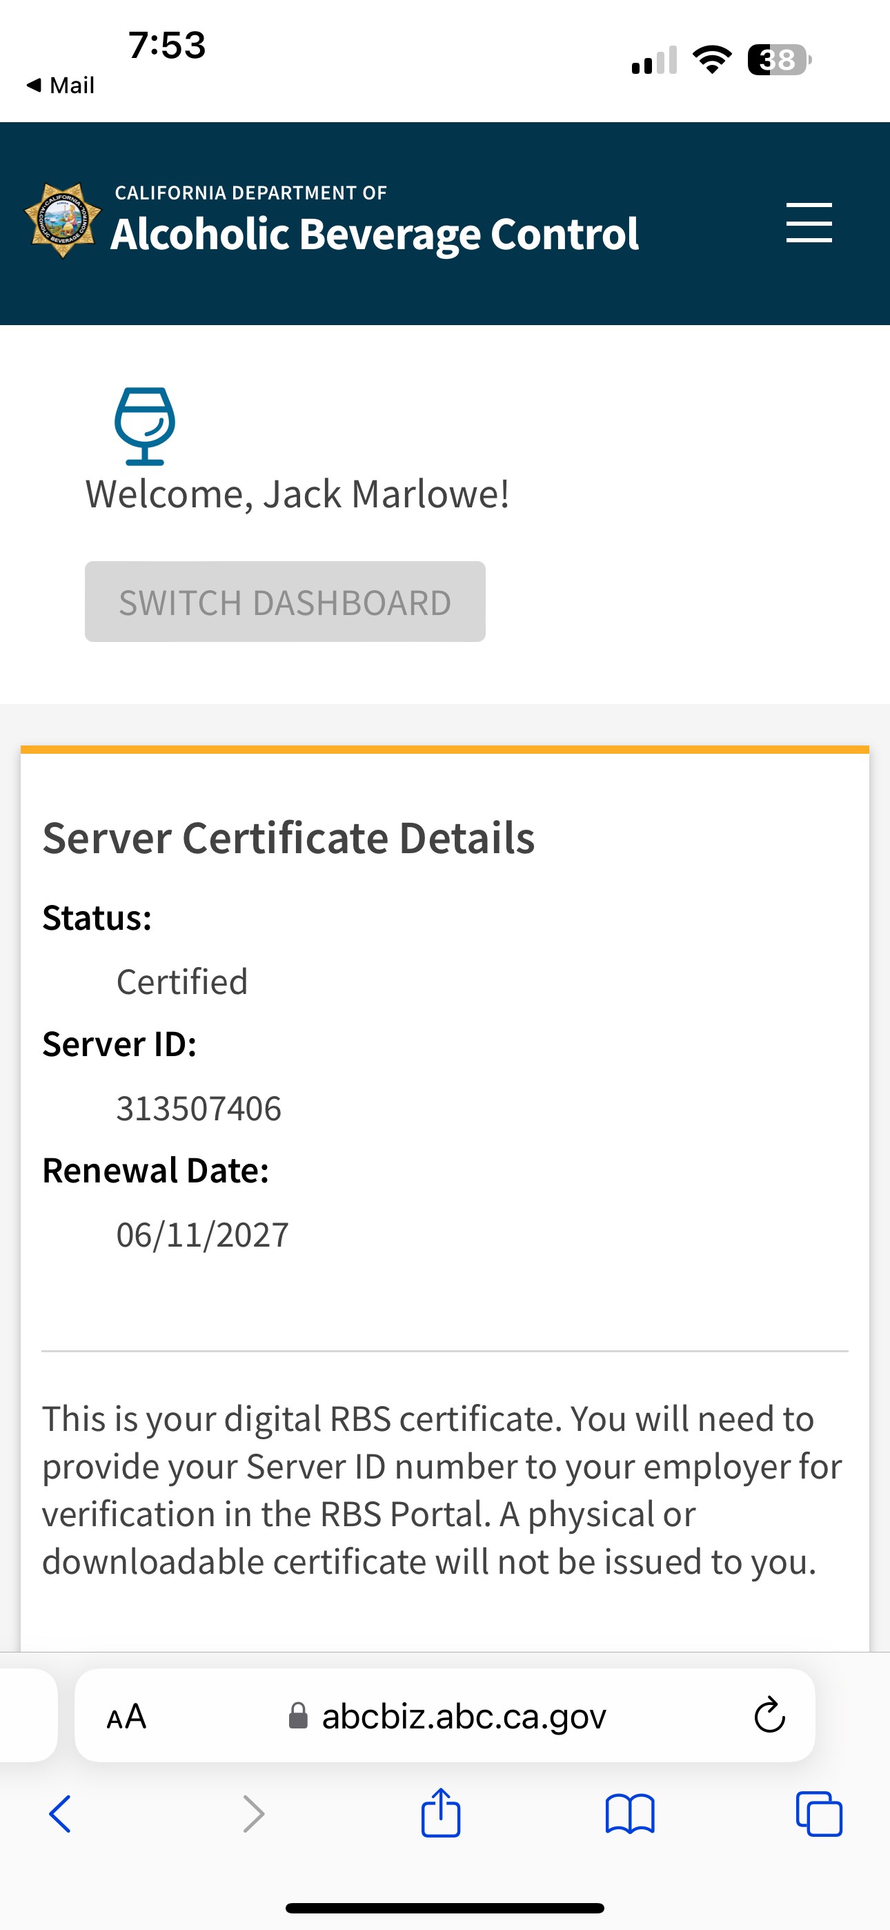
Task: Open the hamburger navigation menu
Action: click(809, 222)
